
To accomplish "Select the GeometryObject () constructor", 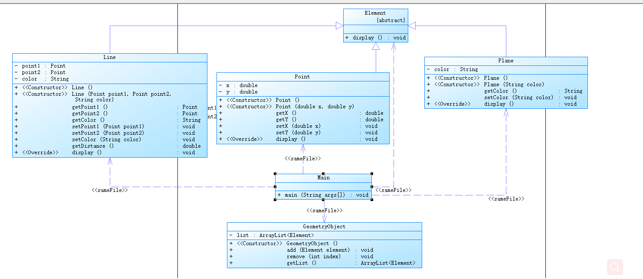I will pyautogui.click(x=283, y=243).
